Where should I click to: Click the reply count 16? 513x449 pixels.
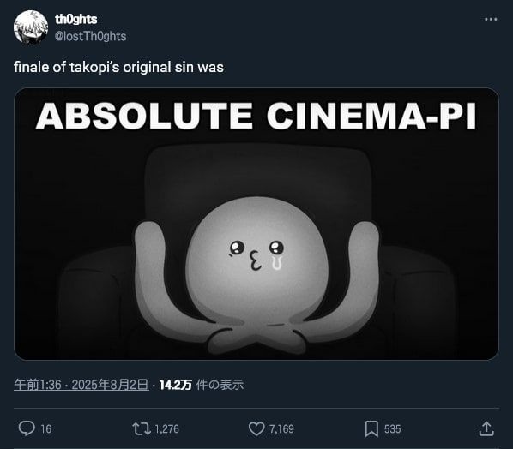(46, 429)
